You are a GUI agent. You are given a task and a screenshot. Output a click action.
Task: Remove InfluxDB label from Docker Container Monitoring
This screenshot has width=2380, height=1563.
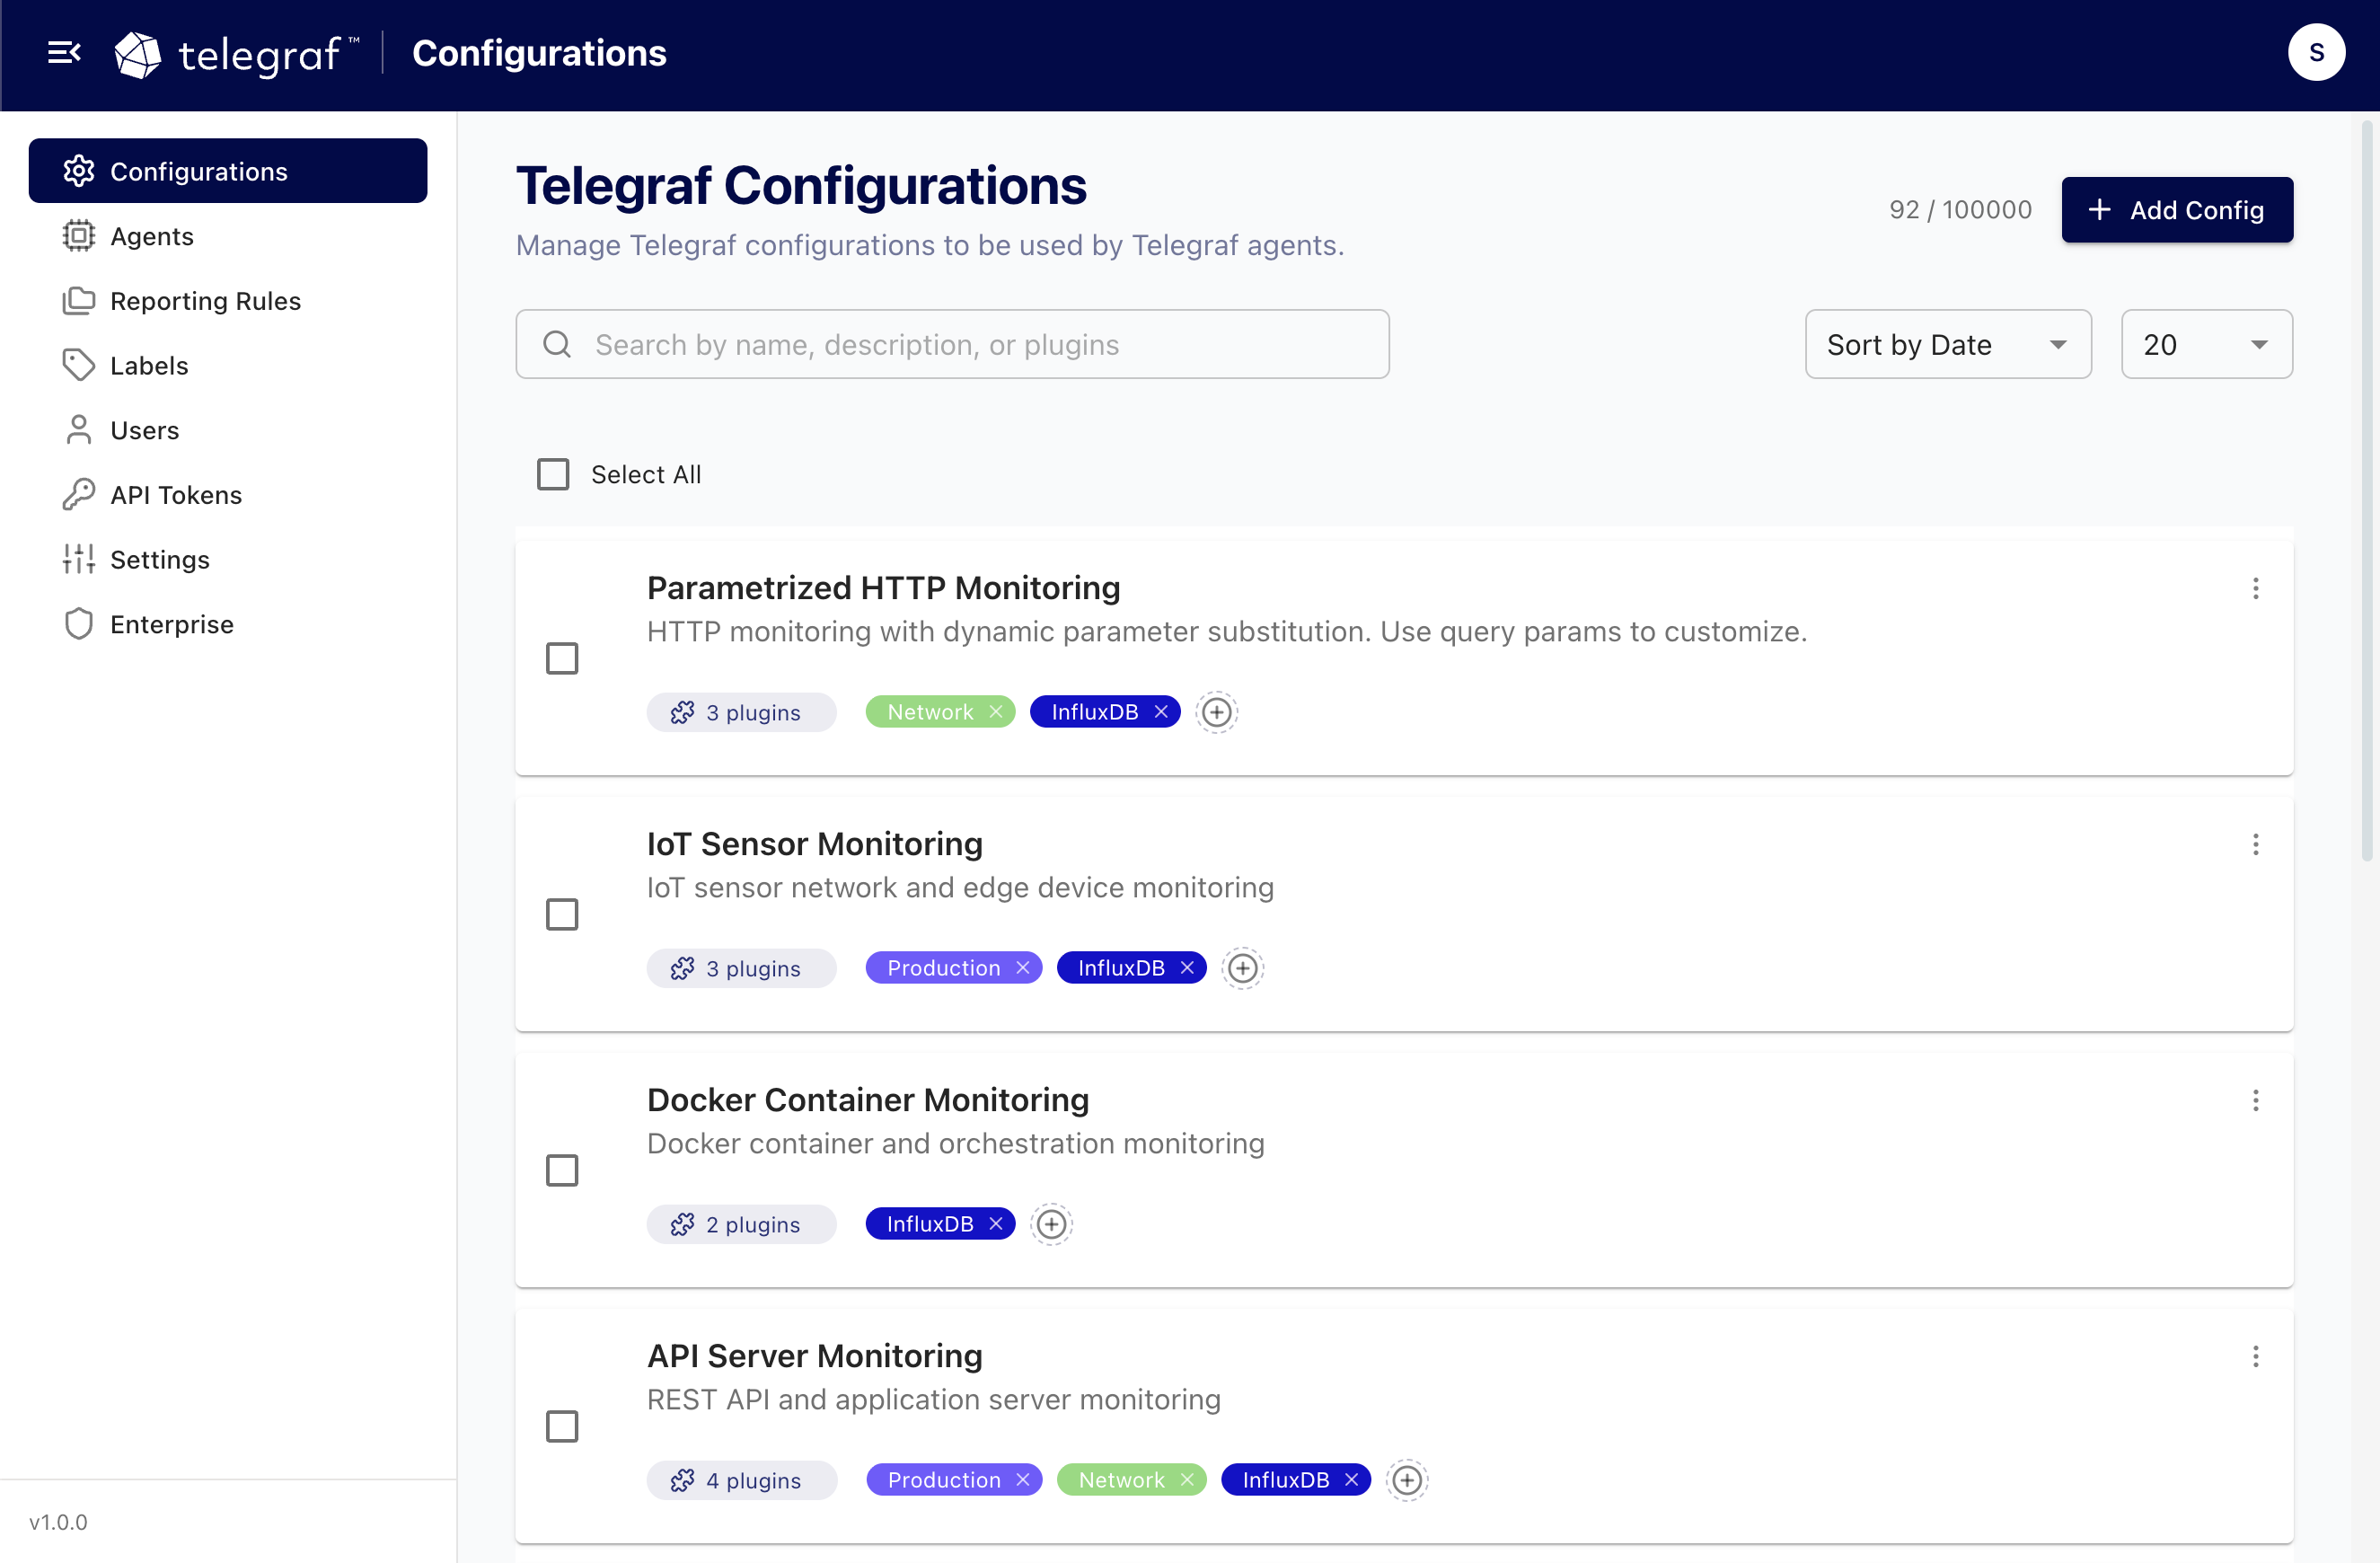(996, 1224)
